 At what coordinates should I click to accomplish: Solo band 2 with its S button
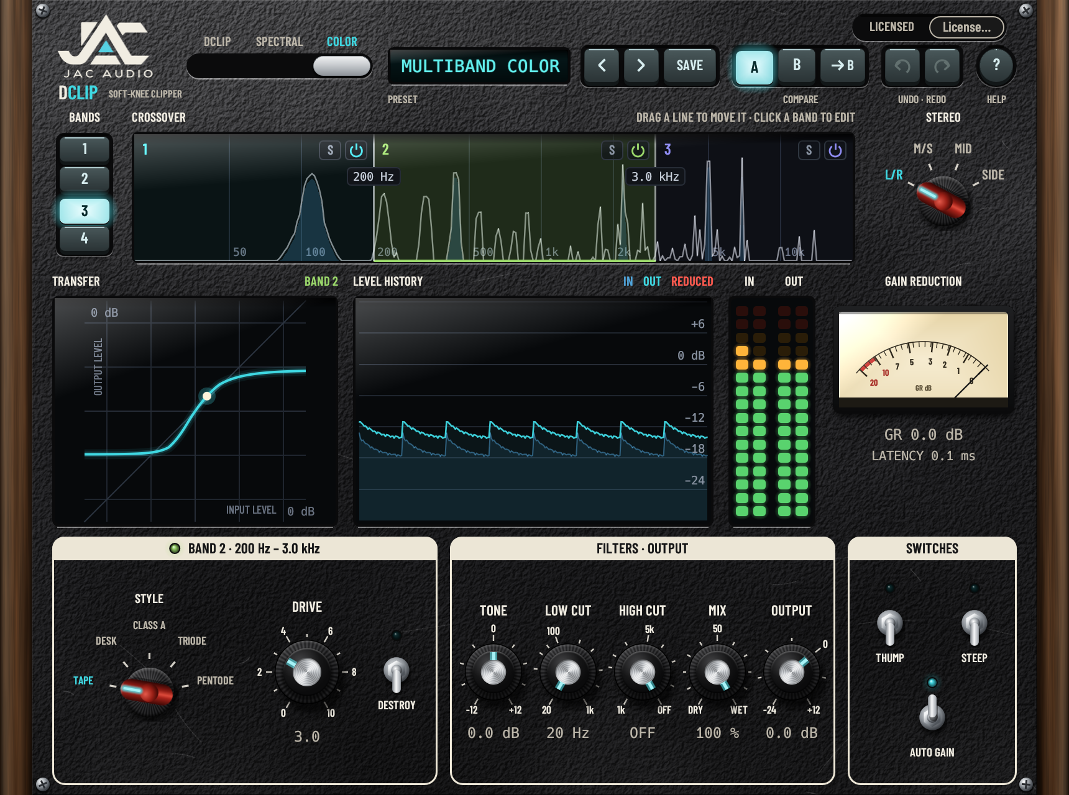(612, 150)
